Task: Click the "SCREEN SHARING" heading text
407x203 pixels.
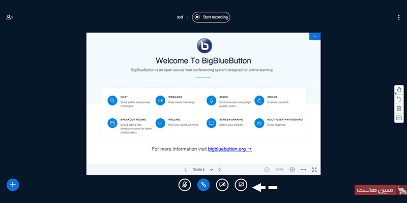Action: click(x=231, y=120)
